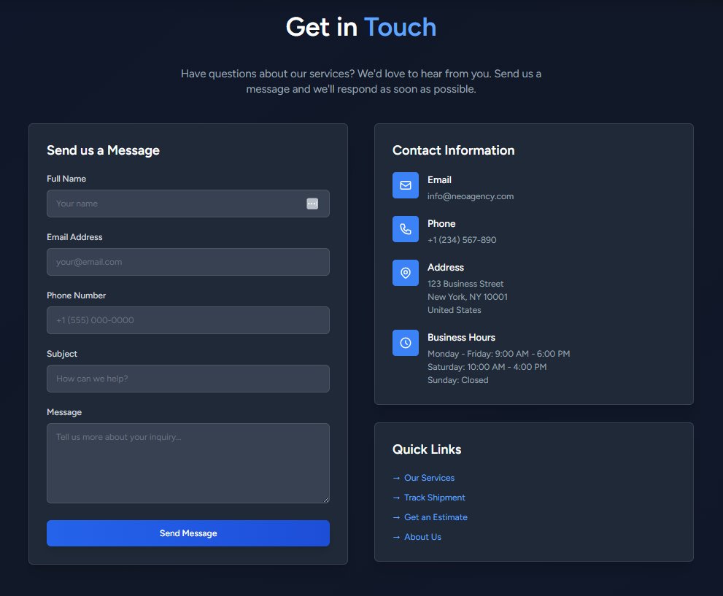The height and width of the screenshot is (596, 723).
Task: Open the Track Shipment link
Action: point(434,498)
